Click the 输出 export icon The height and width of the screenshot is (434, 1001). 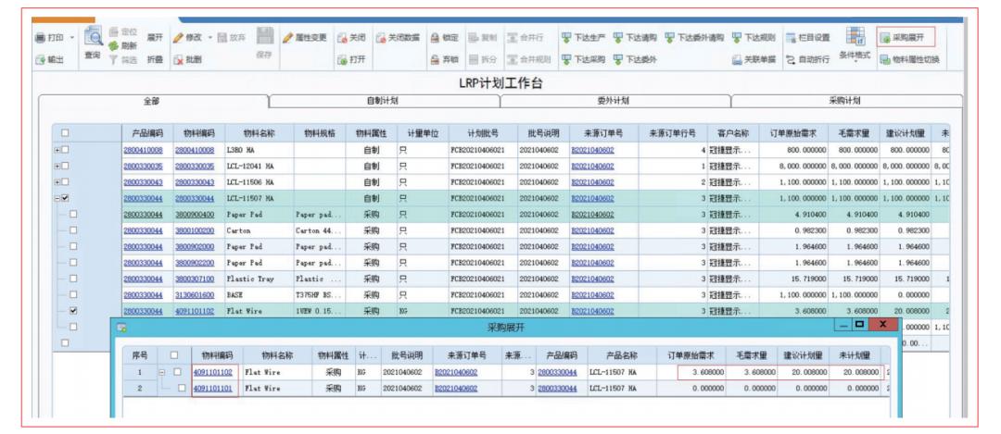40,60
